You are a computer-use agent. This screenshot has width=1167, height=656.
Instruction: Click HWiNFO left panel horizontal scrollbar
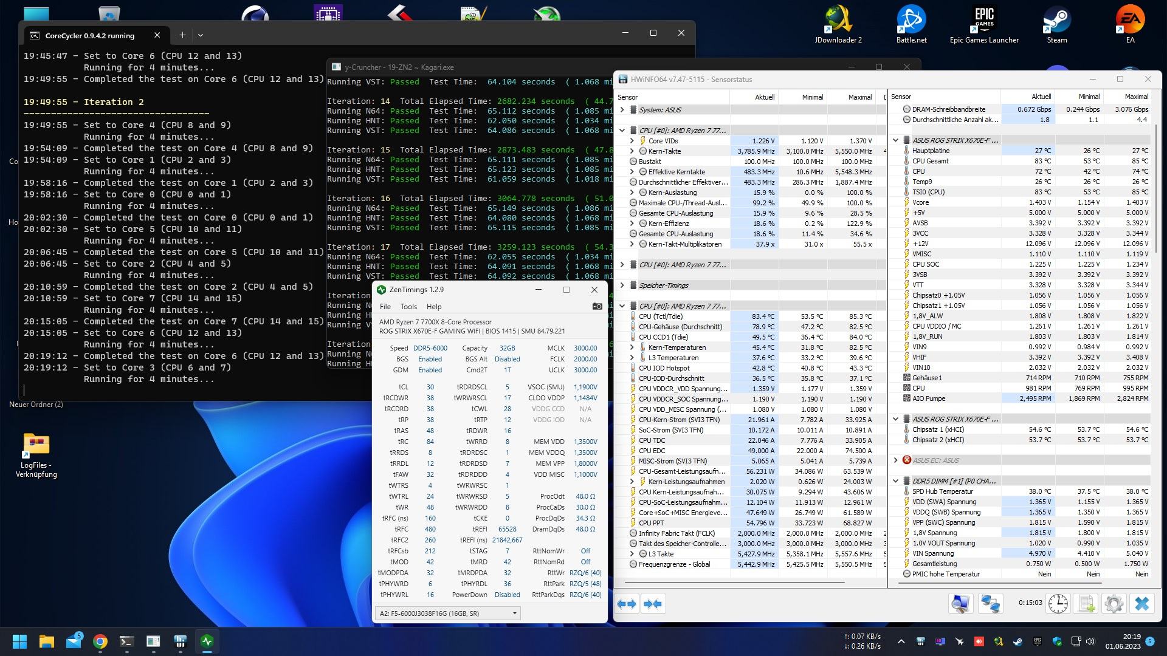[734, 583]
